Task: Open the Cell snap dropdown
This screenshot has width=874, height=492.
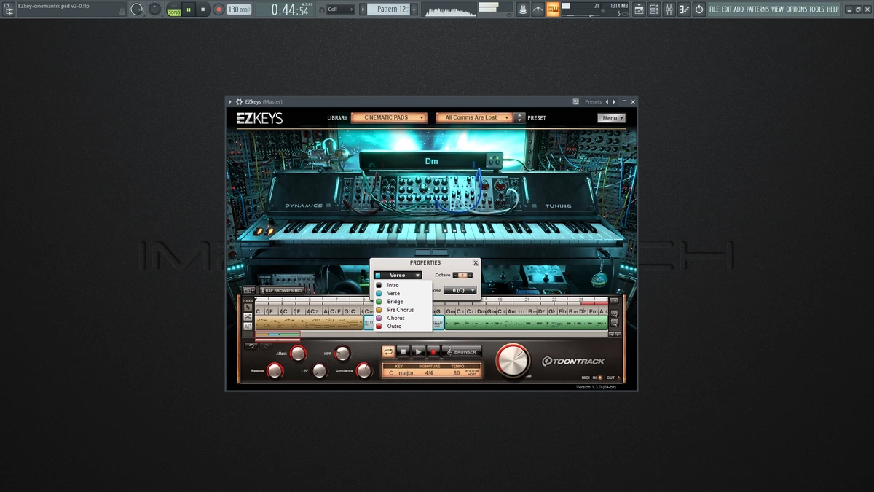Action: (x=340, y=9)
